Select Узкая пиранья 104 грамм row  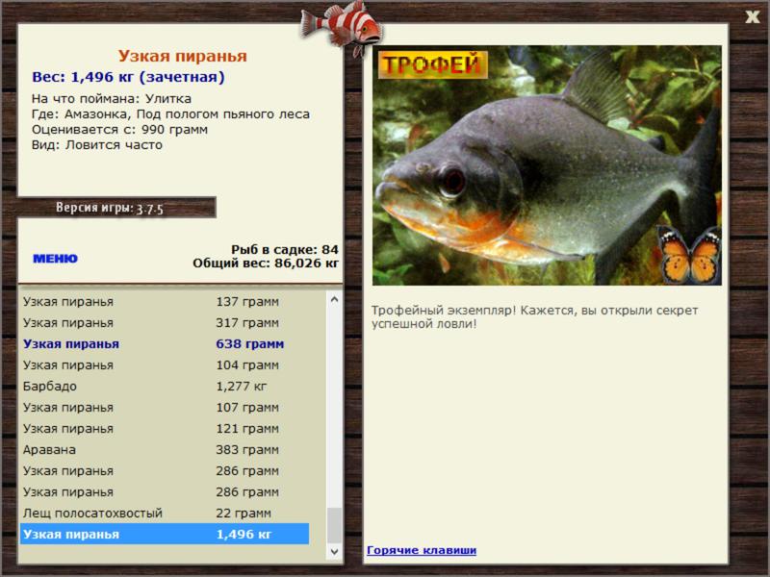[x=165, y=365]
